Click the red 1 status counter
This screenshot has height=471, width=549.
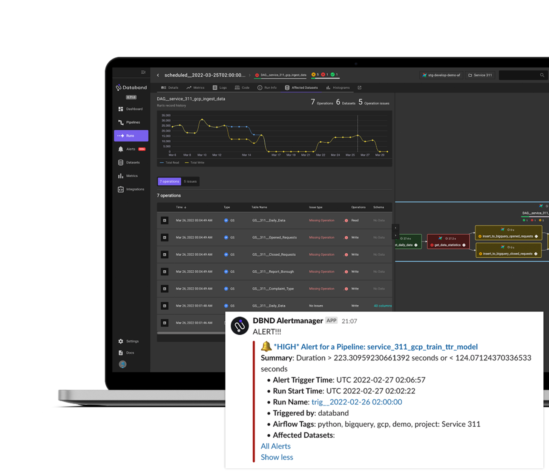coord(325,75)
